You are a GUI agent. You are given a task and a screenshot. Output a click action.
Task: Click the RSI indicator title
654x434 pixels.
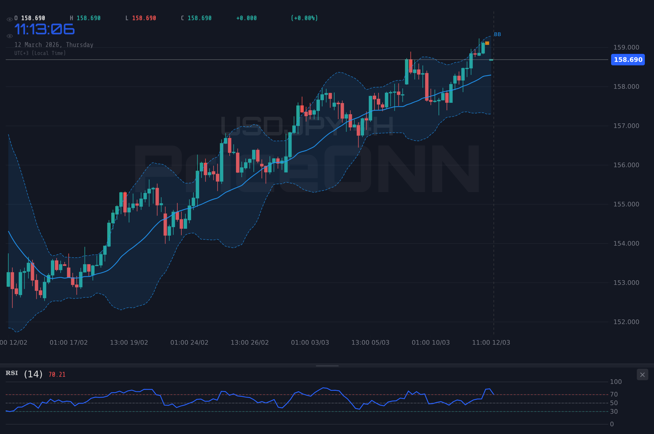point(12,373)
